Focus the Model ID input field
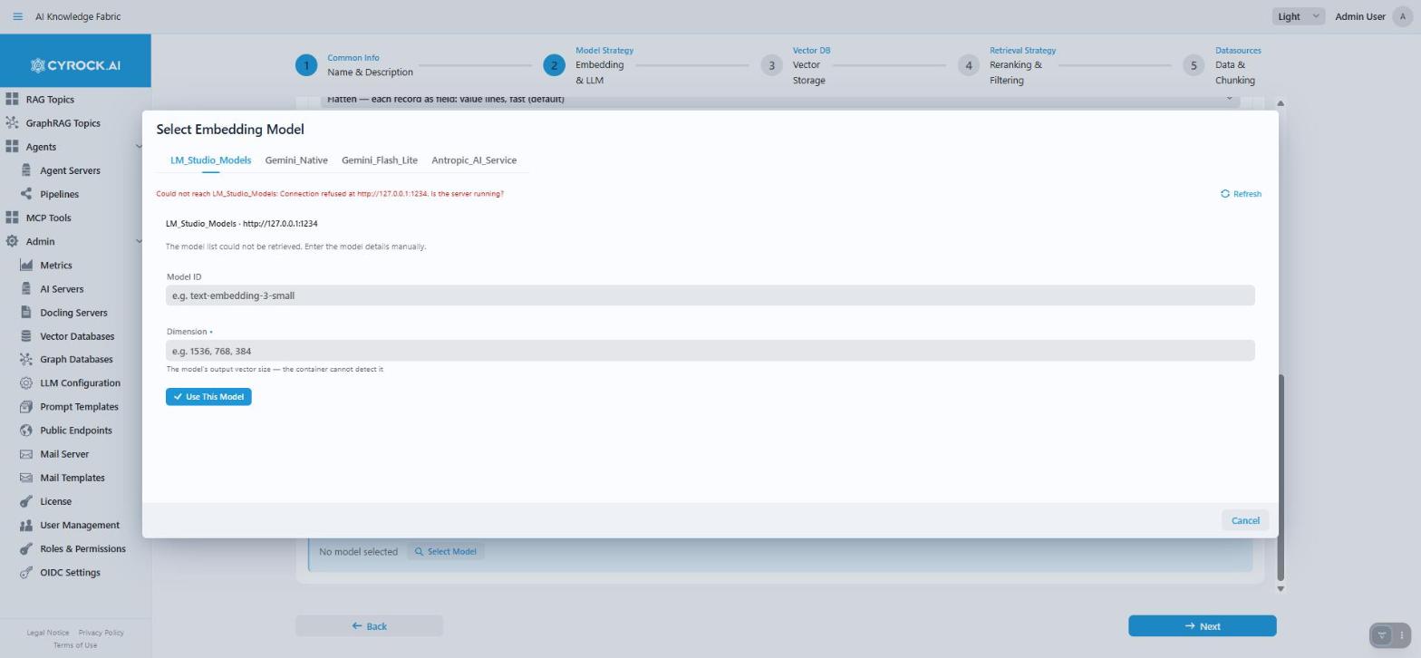 pyautogui.click(x=710, y=295)
